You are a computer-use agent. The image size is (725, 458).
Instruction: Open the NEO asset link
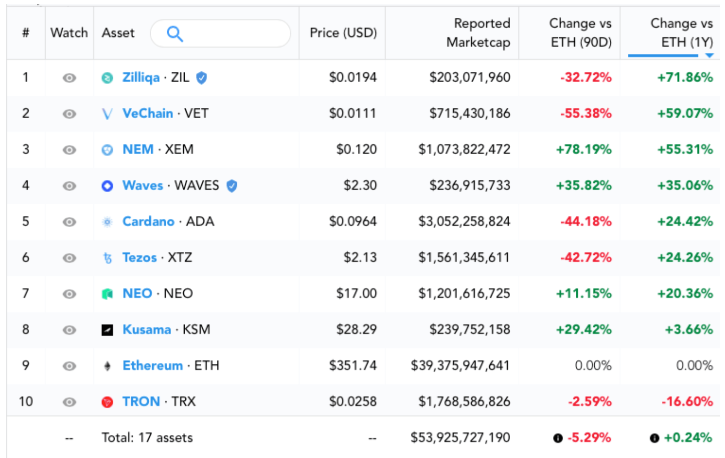137,293
